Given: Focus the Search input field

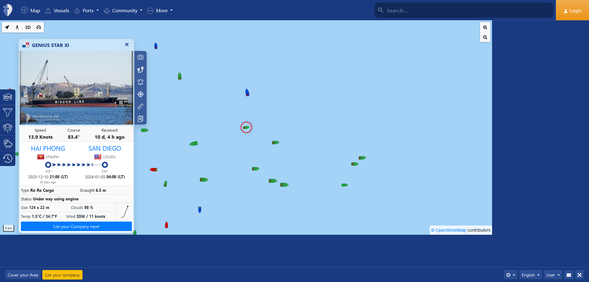Looking at the screenshot, I should click(464, 10).
